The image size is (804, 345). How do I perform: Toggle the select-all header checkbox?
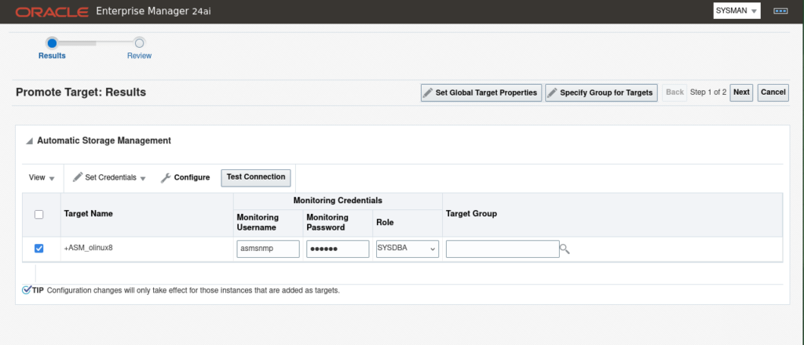click(x=39, y=215)
